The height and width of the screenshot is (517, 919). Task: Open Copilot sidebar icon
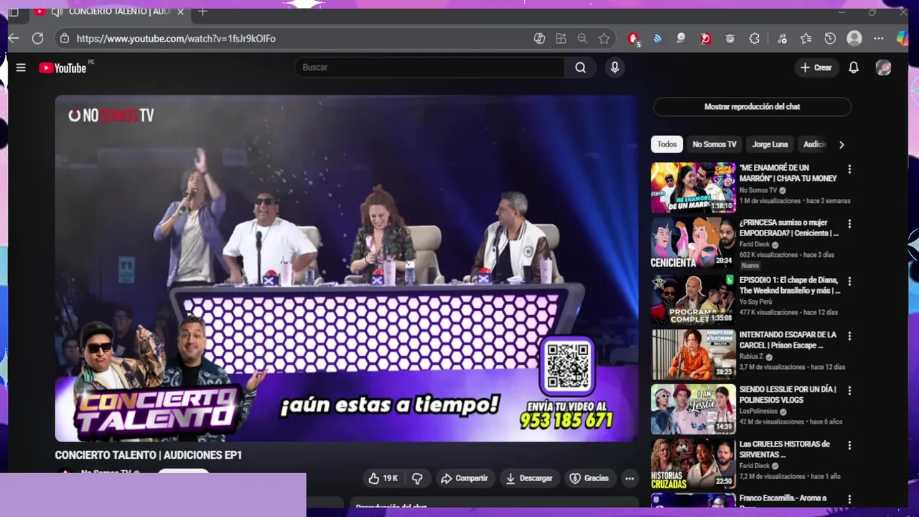click(902, 38)
